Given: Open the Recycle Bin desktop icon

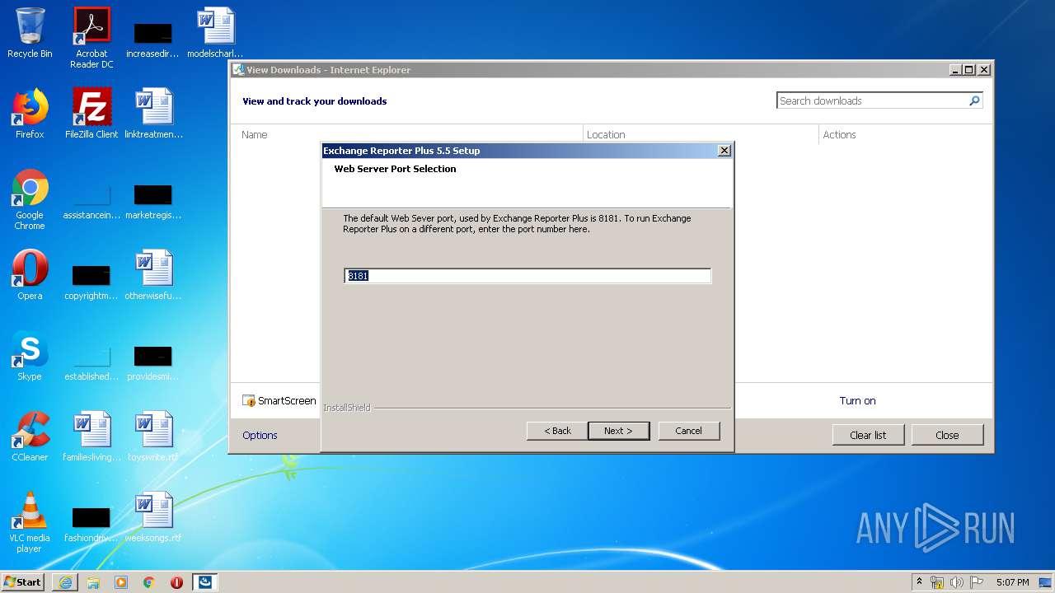Looking at the screenshot, I should point(30,34).
